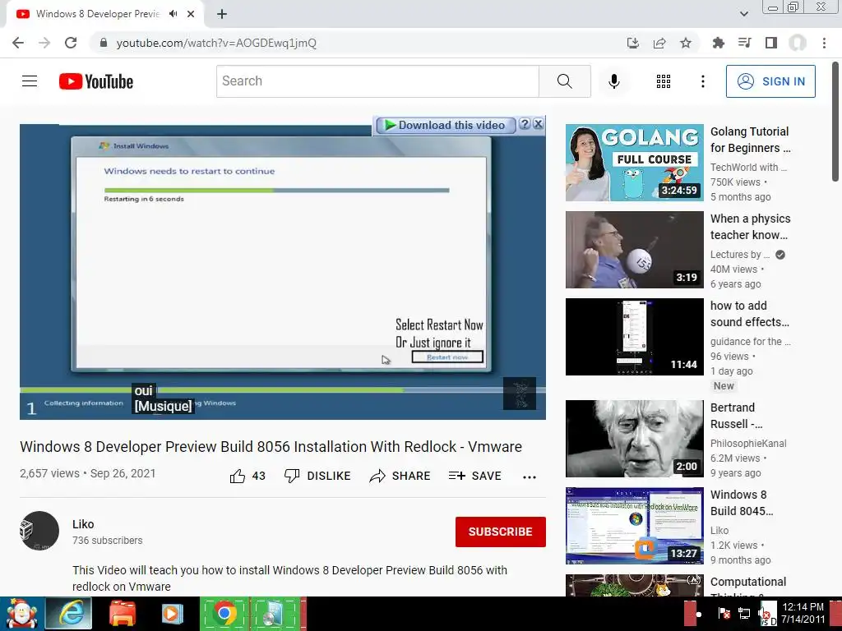Click the DISLIKE button
842x631 pixels.
pos(317,476)
